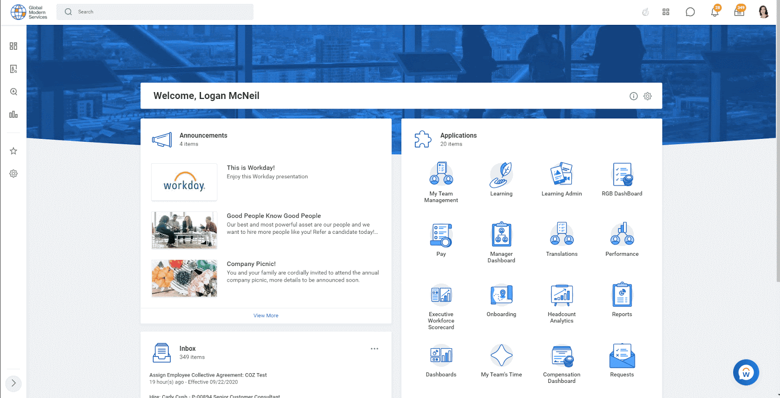Open the My Team's Time application
The width and height of the screenshot is (780, 398).
click(501, 360)
